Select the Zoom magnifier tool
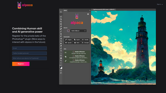The width and height of the screenshot is (166, 93). click(61, 60)
